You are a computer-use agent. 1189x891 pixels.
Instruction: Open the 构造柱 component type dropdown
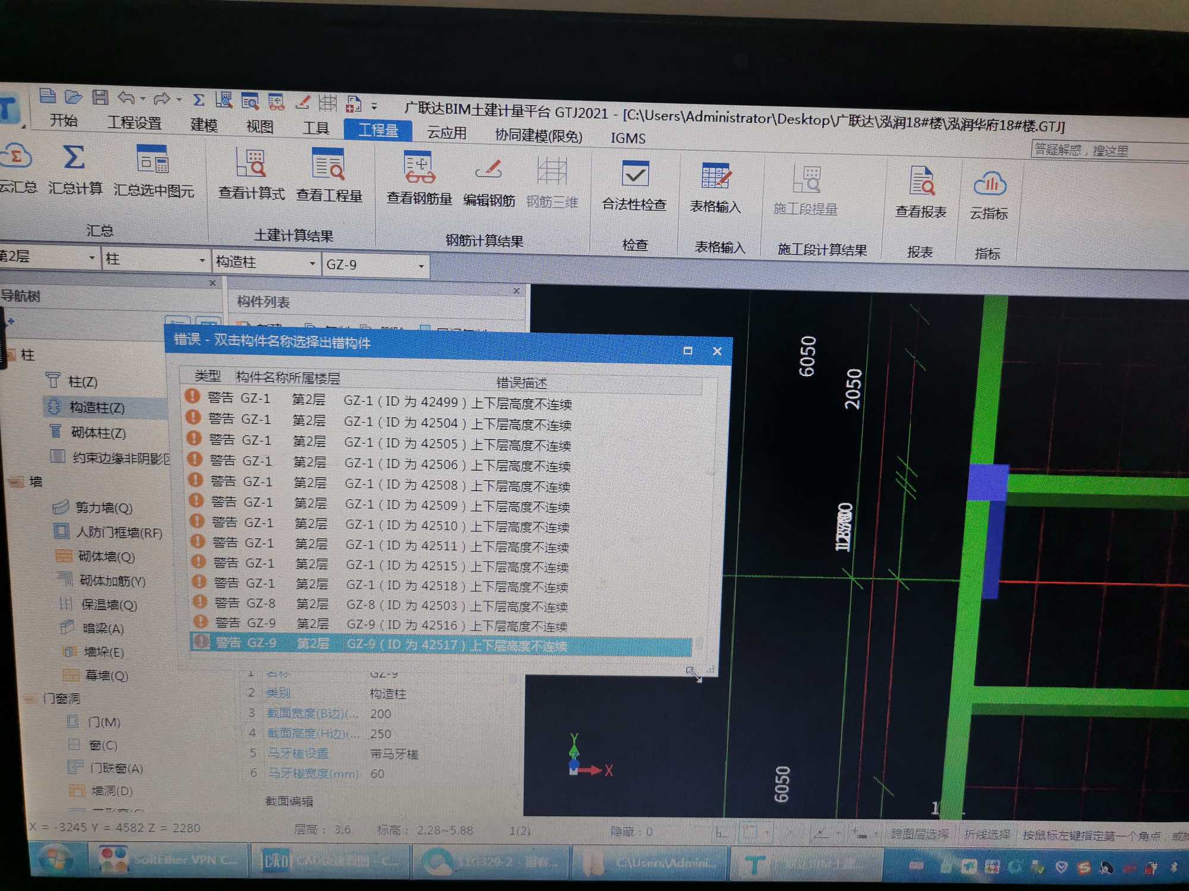[312, 263]
